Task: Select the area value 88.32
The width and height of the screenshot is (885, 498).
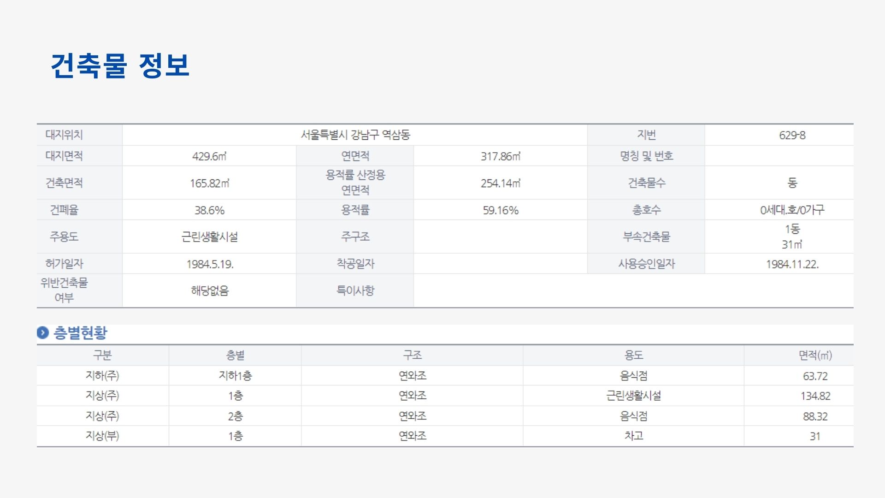Action: pyautogui.click(x=815, y=416)
